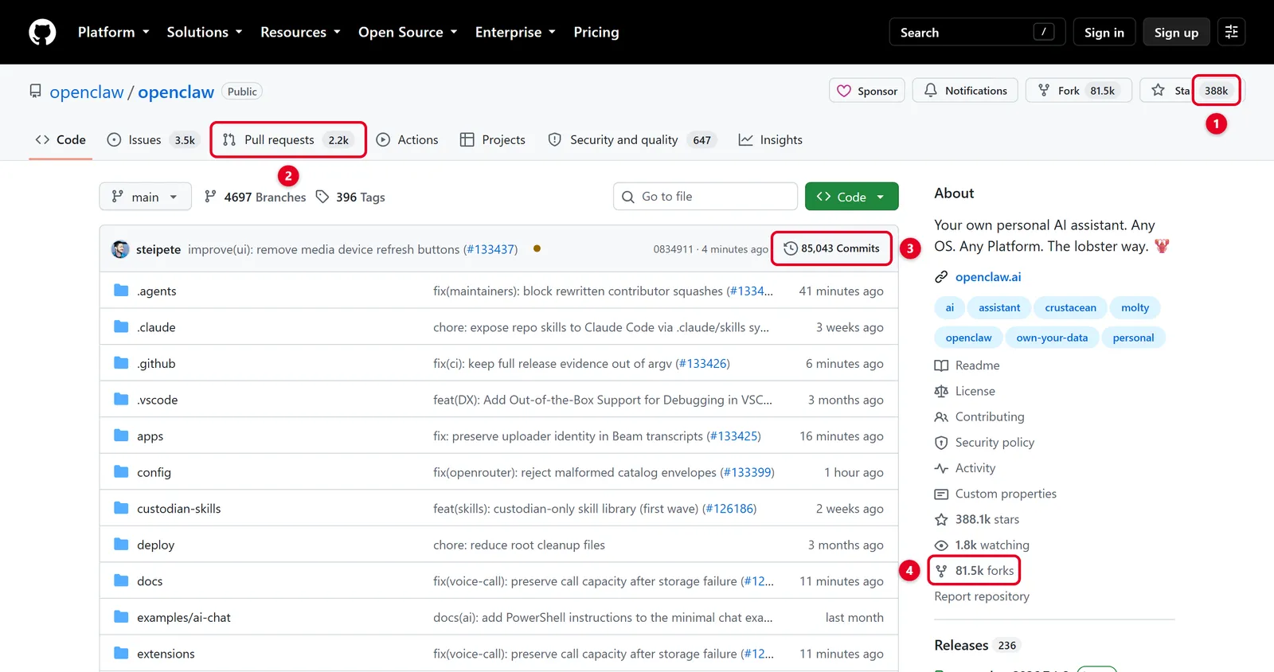Viewport: 1274px width, 672px height.
Task: View the 85,043 Commits history
Action: pos(830,248)
